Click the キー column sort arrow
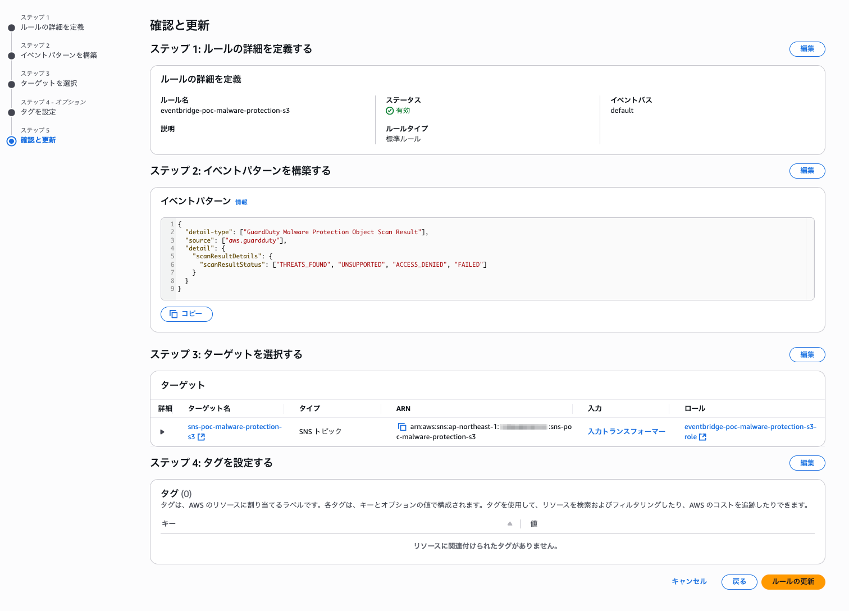The height and width of the screenshot is (611, 849). point(510,523)
